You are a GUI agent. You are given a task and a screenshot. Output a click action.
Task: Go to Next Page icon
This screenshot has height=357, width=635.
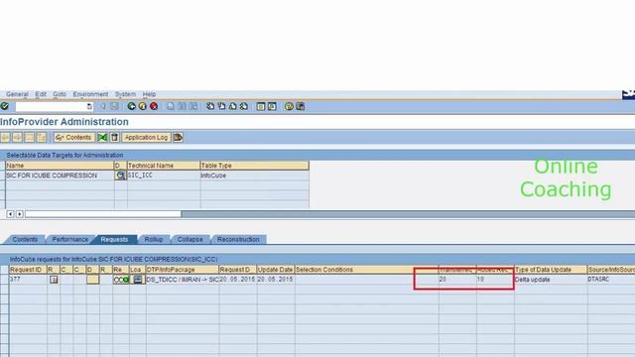pos(233,106)
